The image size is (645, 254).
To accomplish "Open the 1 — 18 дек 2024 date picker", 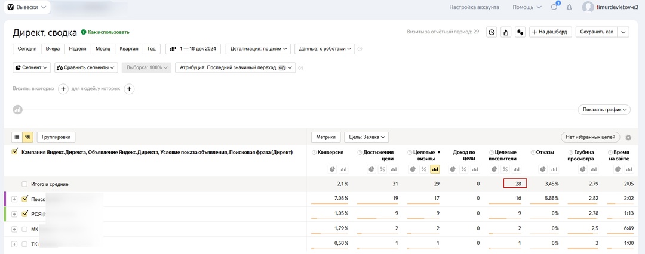I will 193,48.
